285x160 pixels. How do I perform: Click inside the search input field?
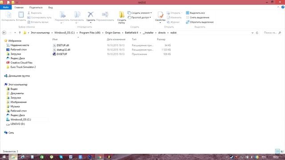coord(270,33)
